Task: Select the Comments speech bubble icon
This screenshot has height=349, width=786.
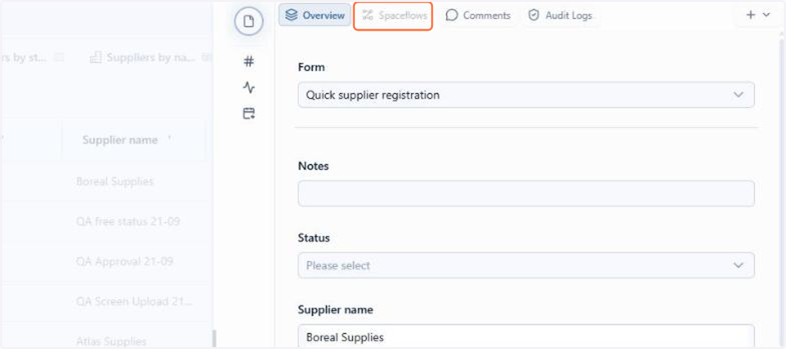Action: click(451, 15)
